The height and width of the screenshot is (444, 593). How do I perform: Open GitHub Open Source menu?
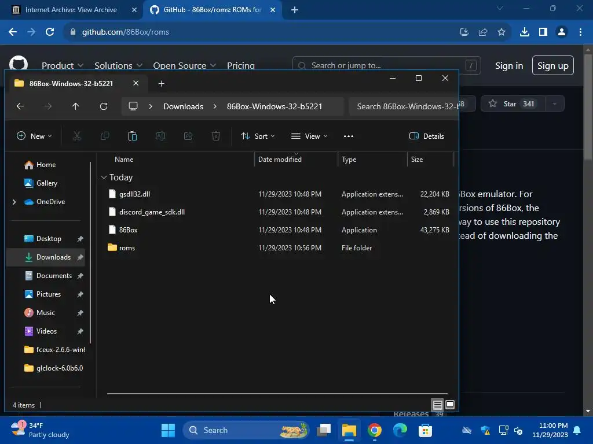click(185, 66)
